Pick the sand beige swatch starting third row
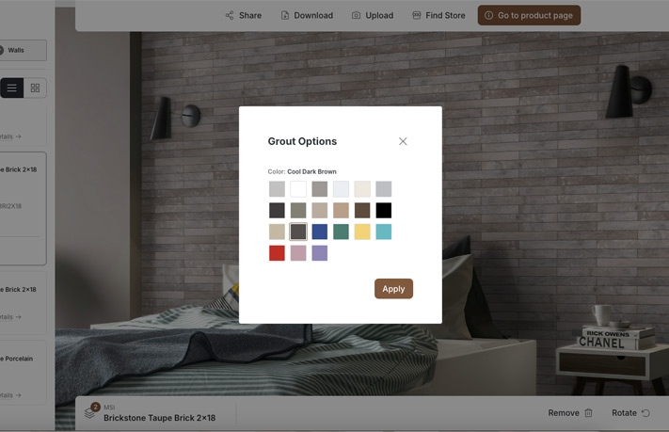Screen dimensions: 669x432 [277, 232]
